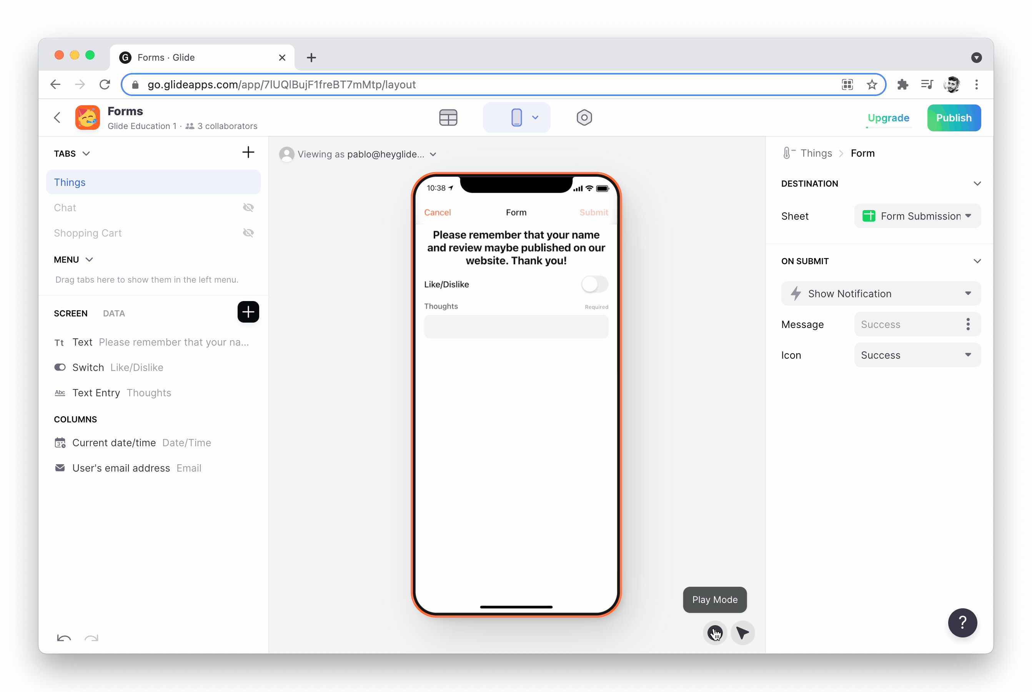
Task: Open the Viewing as user dropdown
Action: pyautogui.click(x=433, y=154)
